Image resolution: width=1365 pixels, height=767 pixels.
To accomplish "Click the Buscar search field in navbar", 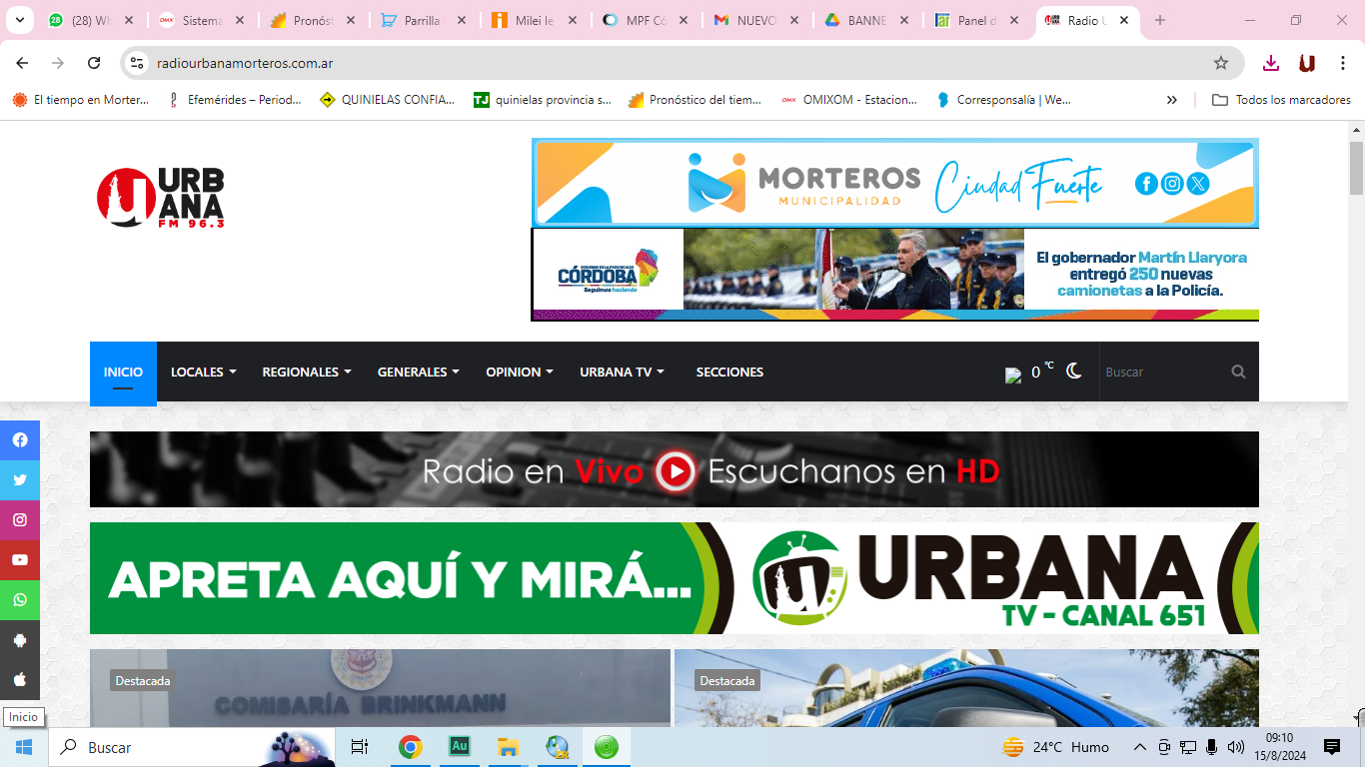I will (x=1164, y=372).
